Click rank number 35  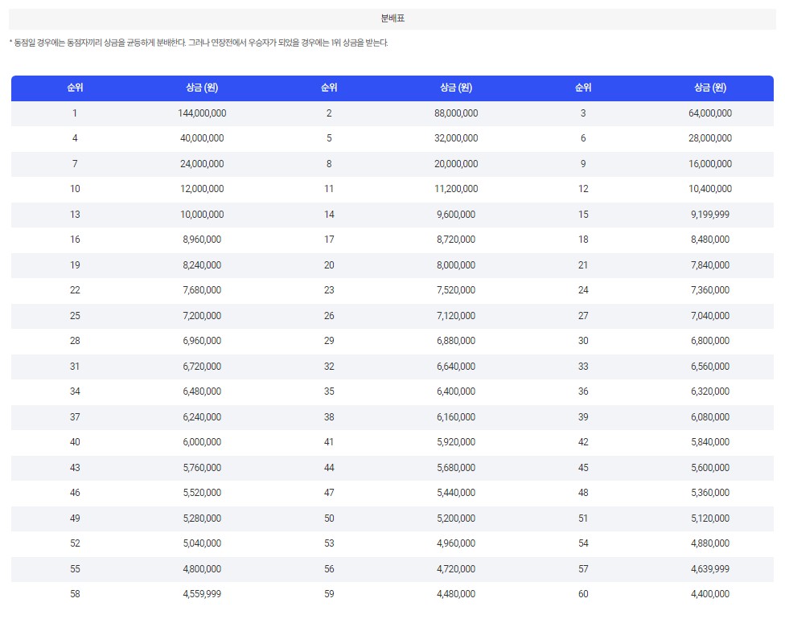(329, 391)
